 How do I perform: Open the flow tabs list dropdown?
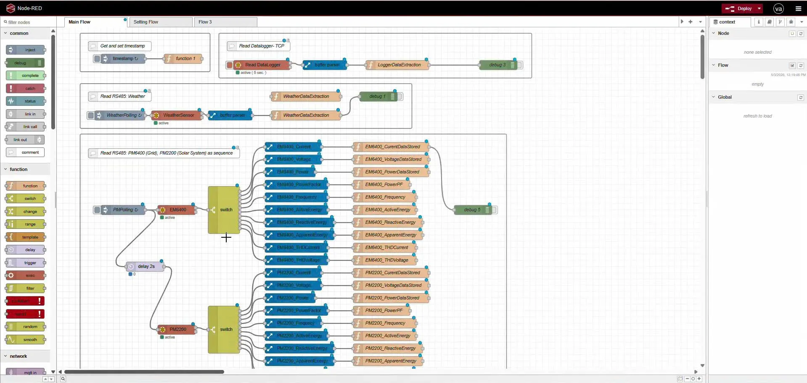coord(700,22)
